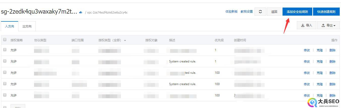The height and width of the screenshot is (108, 341).
Task: Click the sg-2zedk4qu3waxaky7m2t... title
Action: point(39,12)
